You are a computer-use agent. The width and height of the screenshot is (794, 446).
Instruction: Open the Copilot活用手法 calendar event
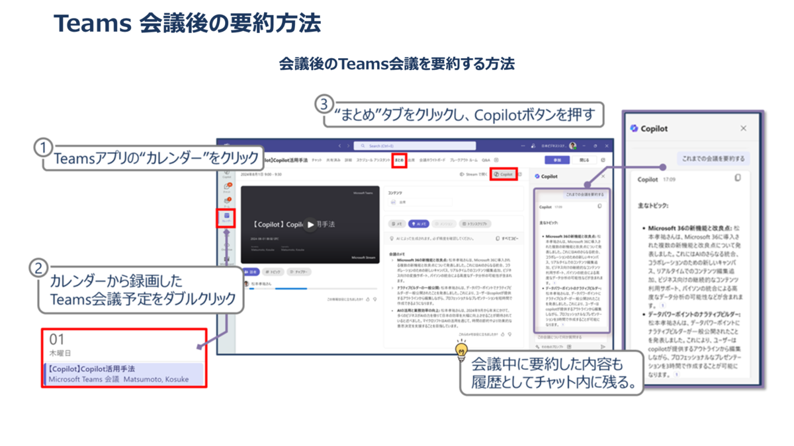point(124,373)
